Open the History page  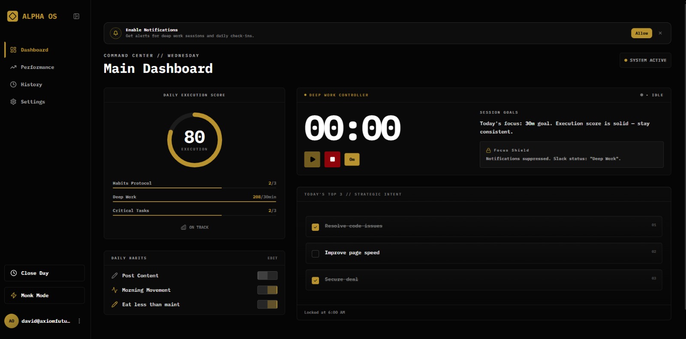pos(45,85)
